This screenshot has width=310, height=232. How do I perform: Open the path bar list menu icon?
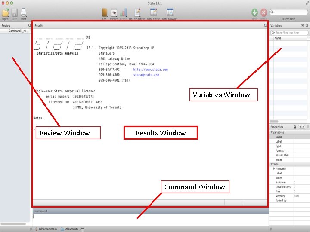point(83,229)
